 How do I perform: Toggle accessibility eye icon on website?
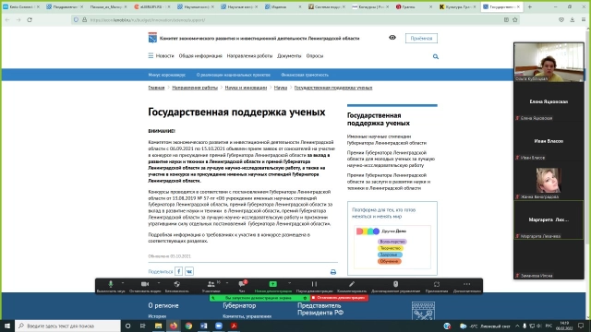pyautogui.click(x=392, y=38)
